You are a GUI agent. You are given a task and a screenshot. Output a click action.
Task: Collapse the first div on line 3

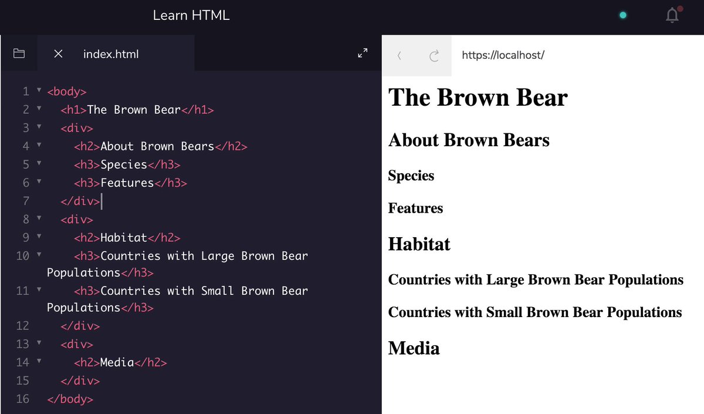tap(39, 127)
